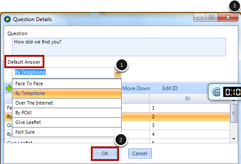Click the scrollbar down arrow
The height and width of the screenshot is (164, 241).
pyautogui.click(x=234, y=139)
